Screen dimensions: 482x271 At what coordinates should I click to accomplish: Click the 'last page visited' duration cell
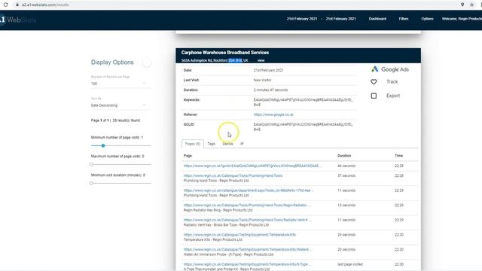[x=349, y=264]
